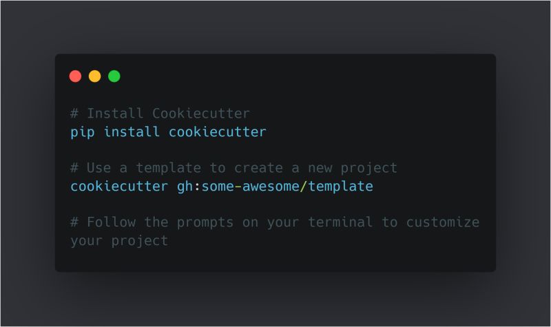Click 'customize' at the end of the comment line
551x327 pixels.
coord(443,222)
